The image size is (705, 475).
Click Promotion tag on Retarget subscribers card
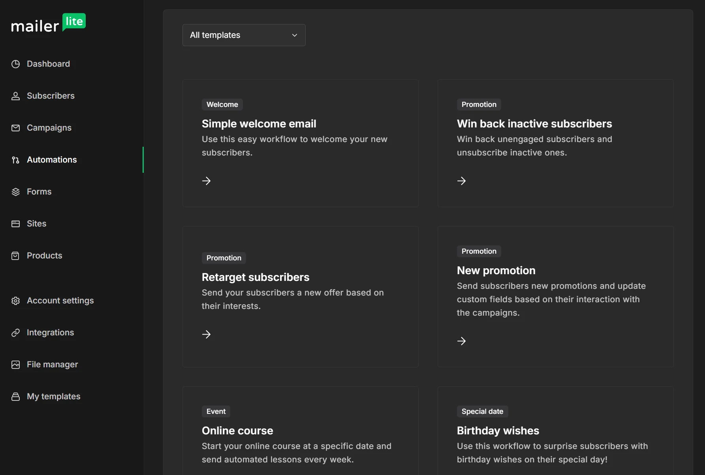(224, 258)
